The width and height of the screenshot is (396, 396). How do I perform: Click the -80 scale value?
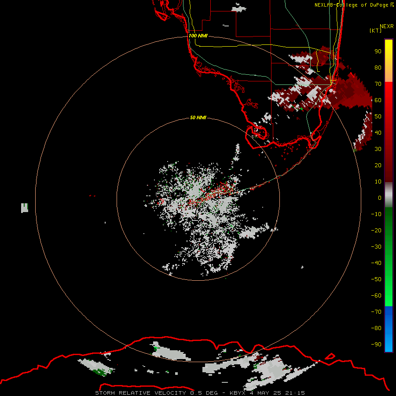coord(376,328)
